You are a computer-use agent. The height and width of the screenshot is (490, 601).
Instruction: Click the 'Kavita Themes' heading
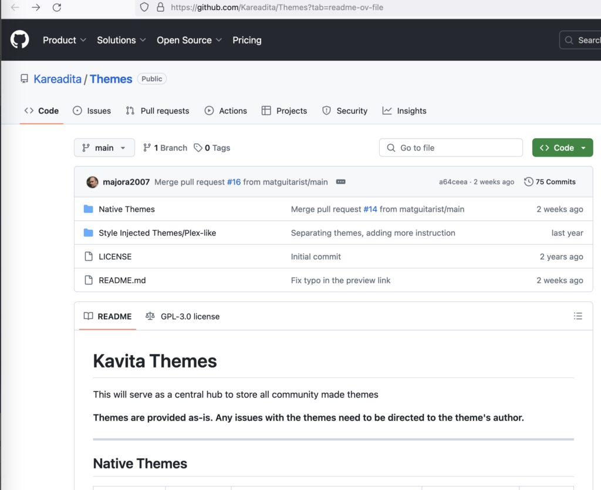point(155,361)
